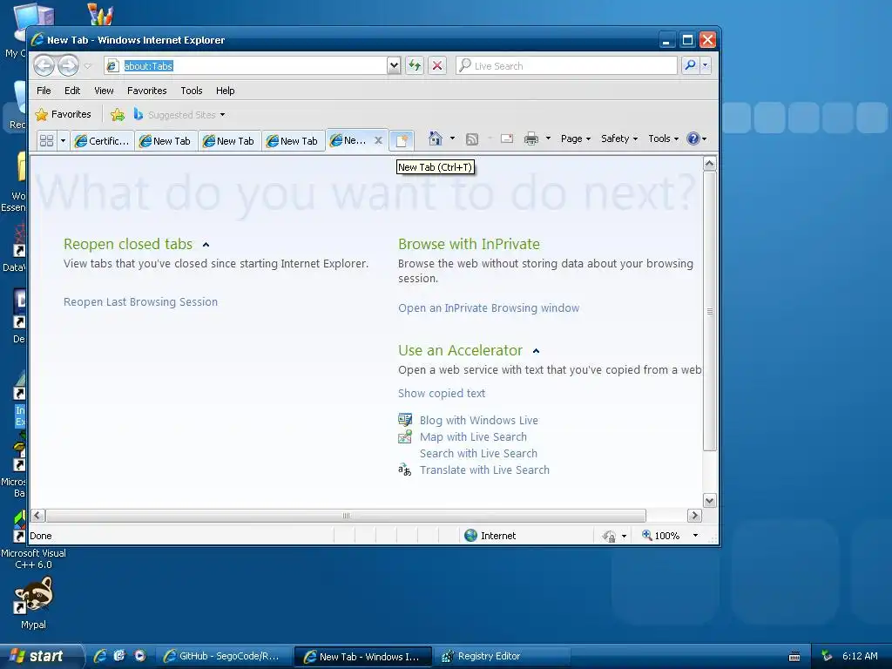Viewport: 892px width, 669px height.
Task: Open the tab list dropdown arrow
Action: (x=63, y=140)
